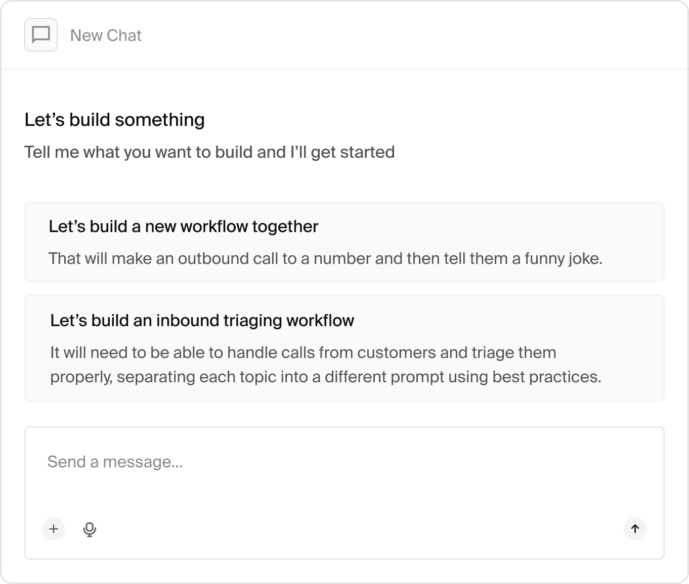Click empty header bar beside New Chat
The image size is (689, 584).
click(405, 35)
